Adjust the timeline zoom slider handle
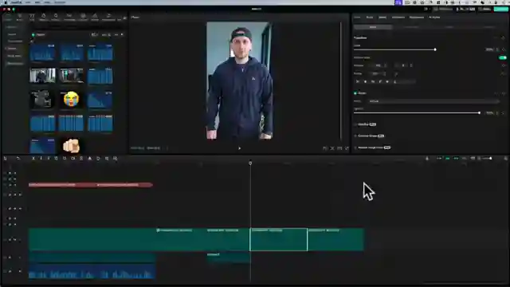The width and height of the screenshot is (510, 287). [x=491, y=159]
